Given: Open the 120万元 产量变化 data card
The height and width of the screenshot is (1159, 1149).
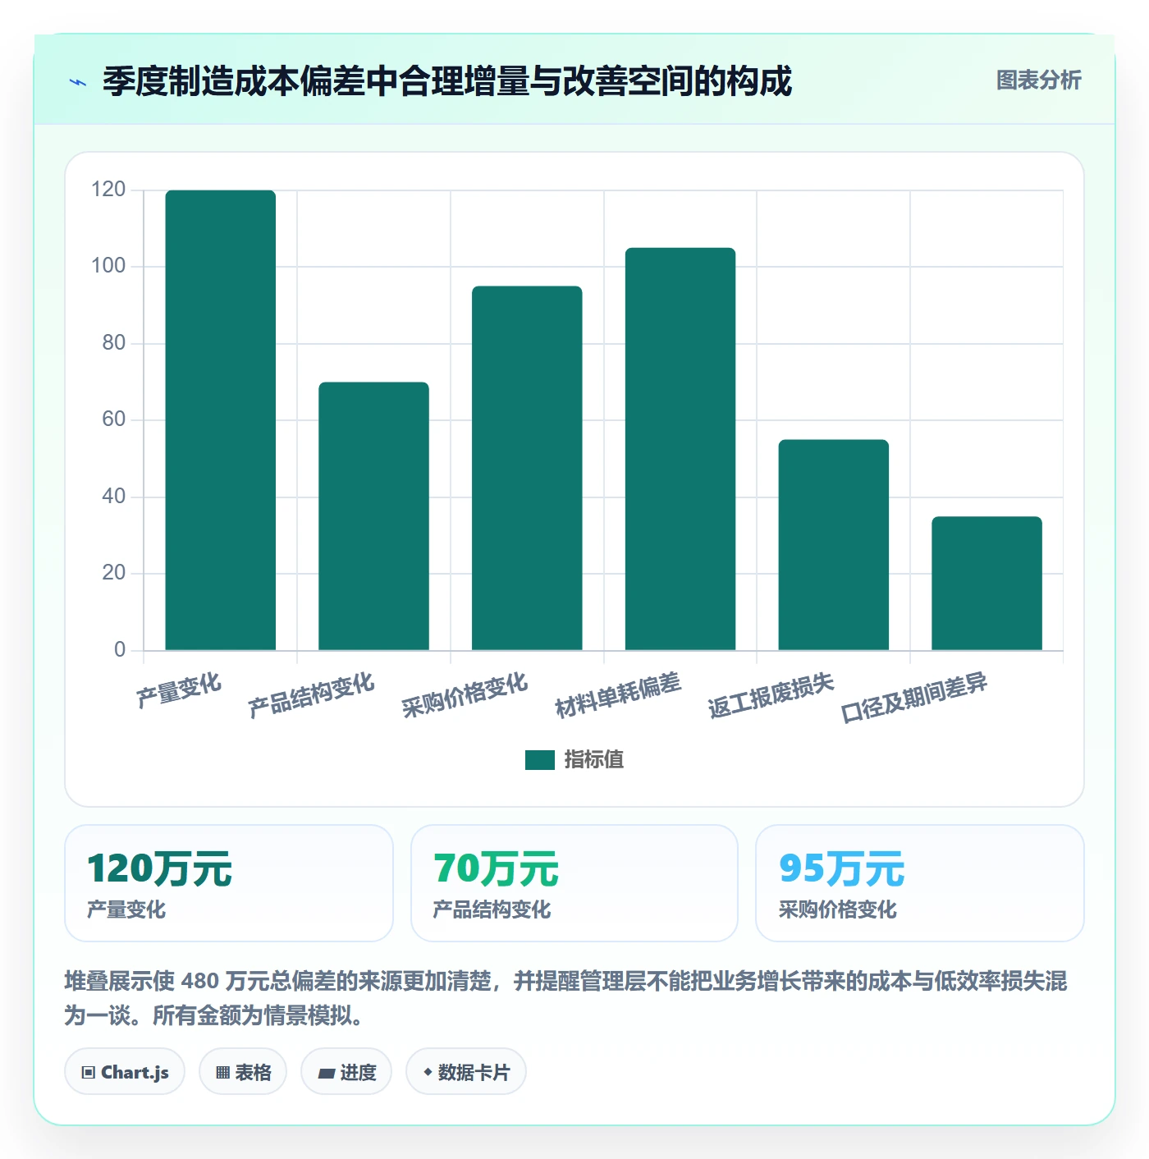Looking at the screenshot, I should 229,883.
